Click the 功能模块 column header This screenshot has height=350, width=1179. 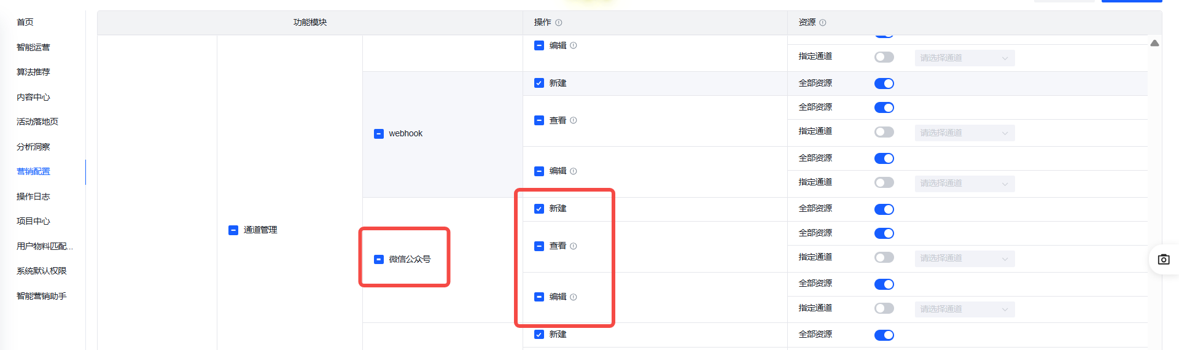click(310, 22)
